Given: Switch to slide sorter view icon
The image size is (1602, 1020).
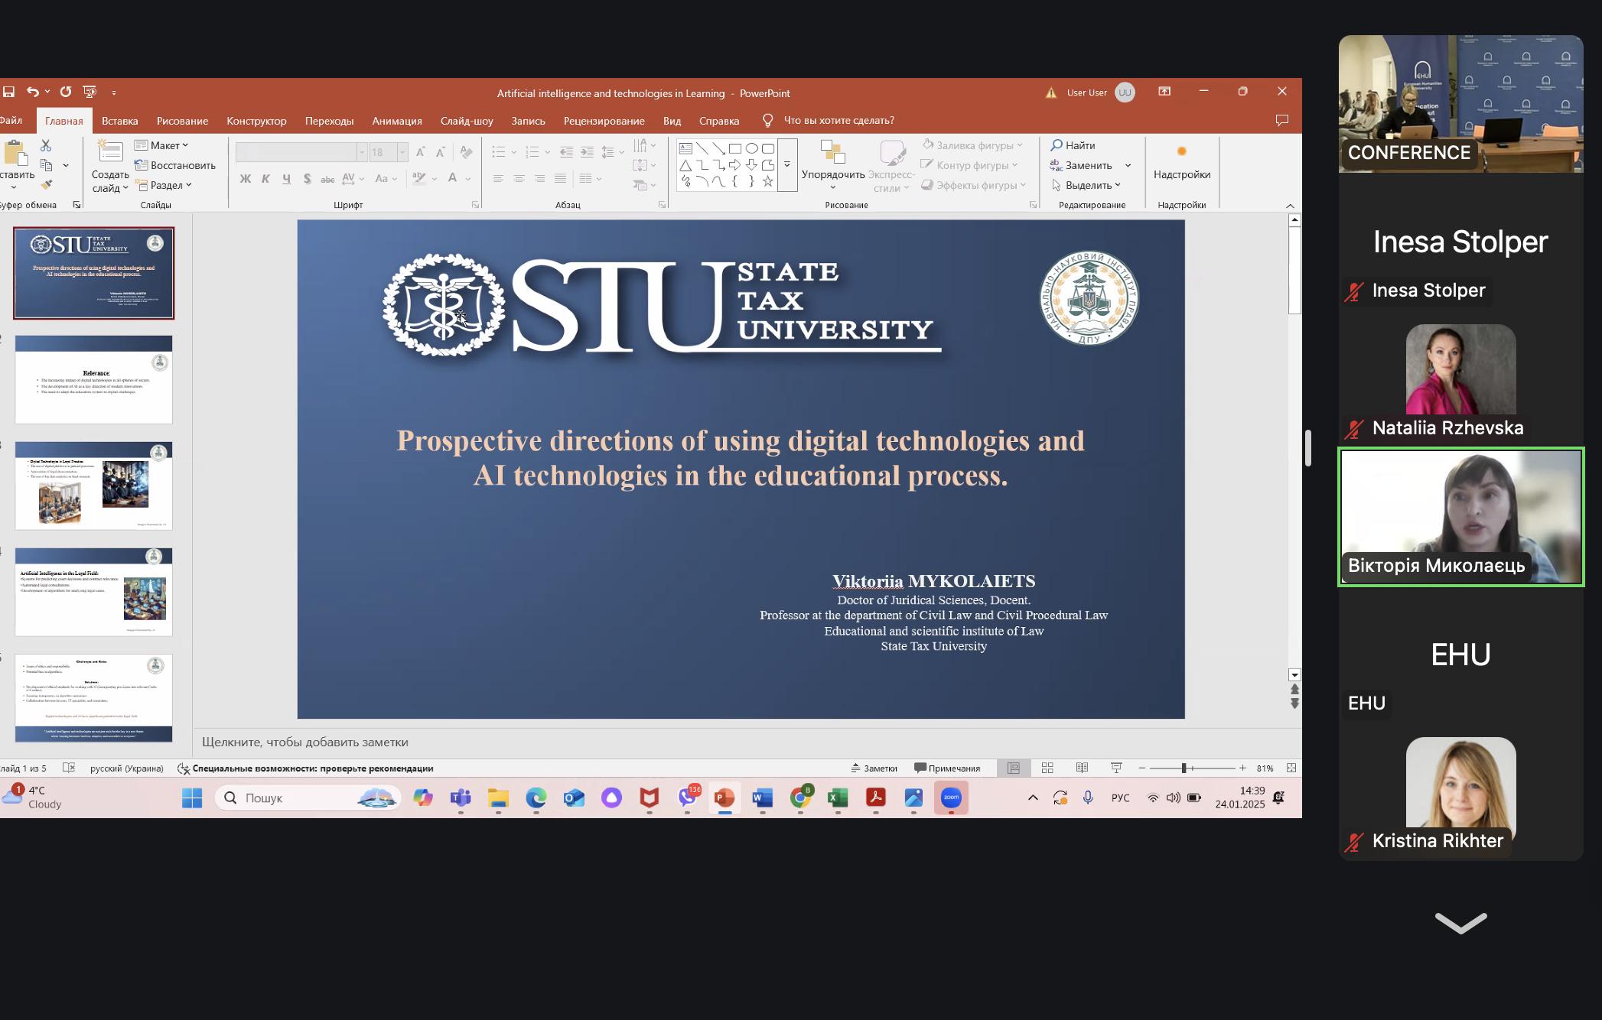Looking at the screenshot, I should coord(1047,768).
